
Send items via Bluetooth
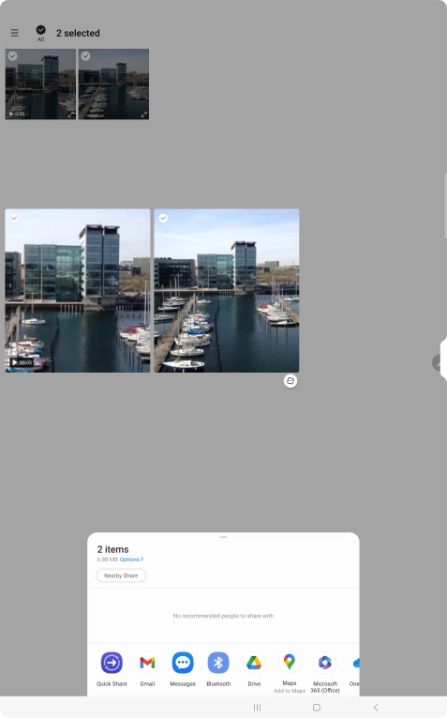coord(218,663)
